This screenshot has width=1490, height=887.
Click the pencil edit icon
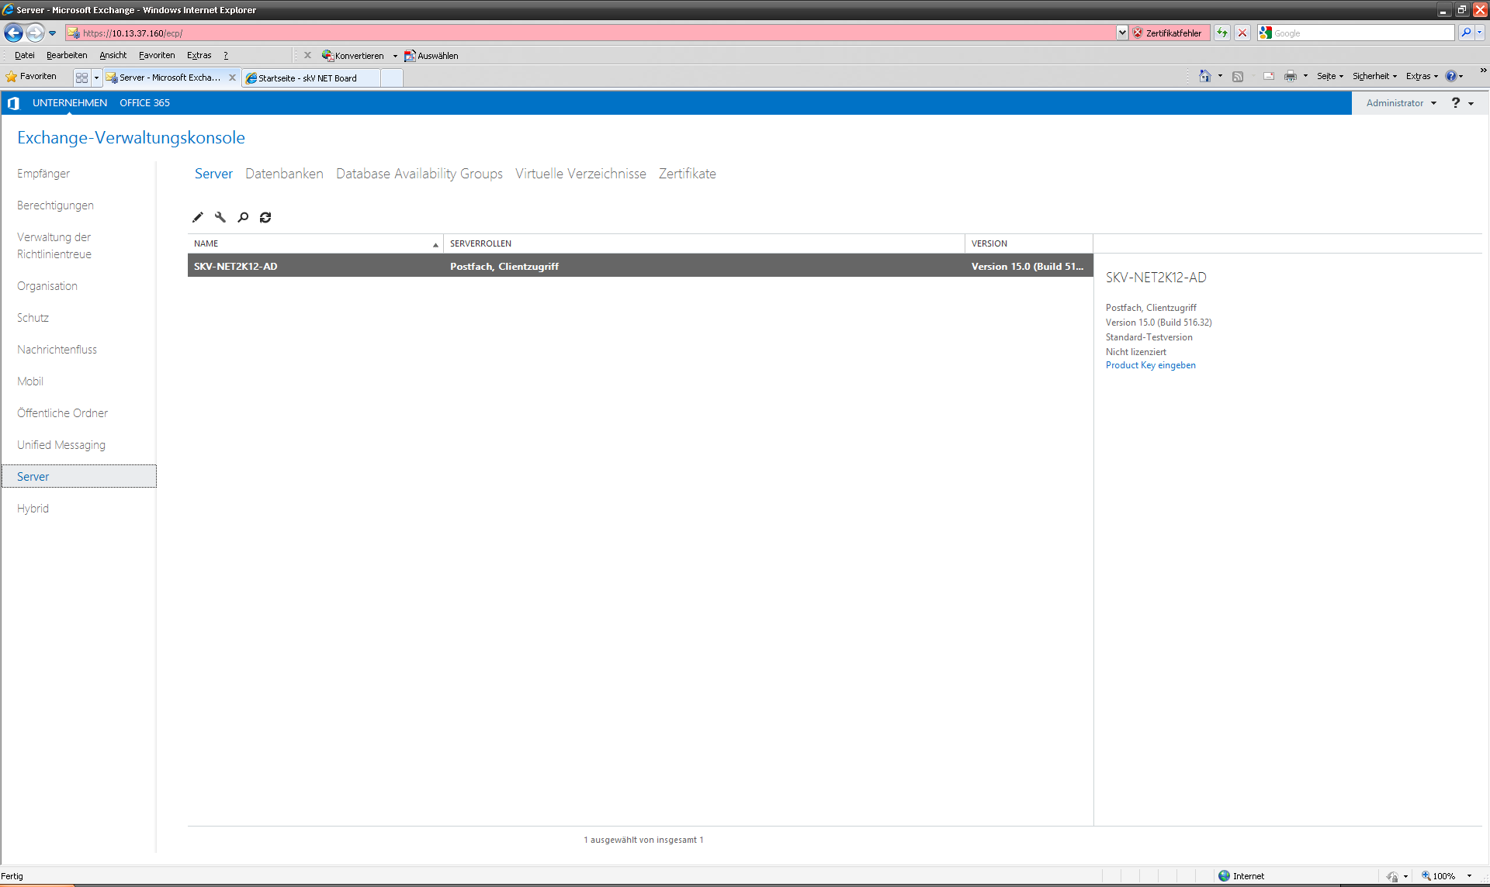click(x=198, y=217)
